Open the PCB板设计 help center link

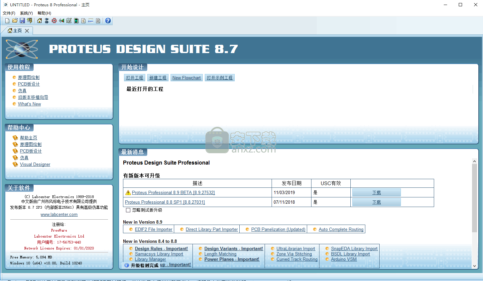pyautogui.click(x=31, y=151)
